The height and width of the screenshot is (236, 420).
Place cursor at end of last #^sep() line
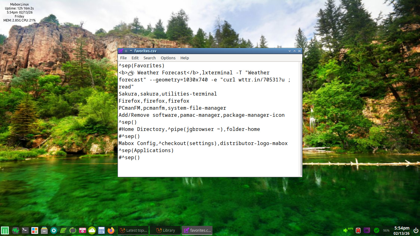[141, 158]
